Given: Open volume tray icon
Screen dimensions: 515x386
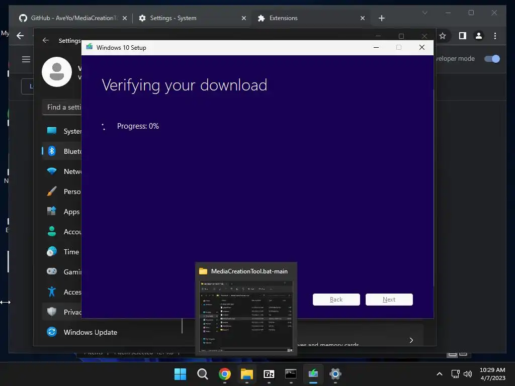Looking at the screenshot, I should pyautogui.click(x=467, y=374).
